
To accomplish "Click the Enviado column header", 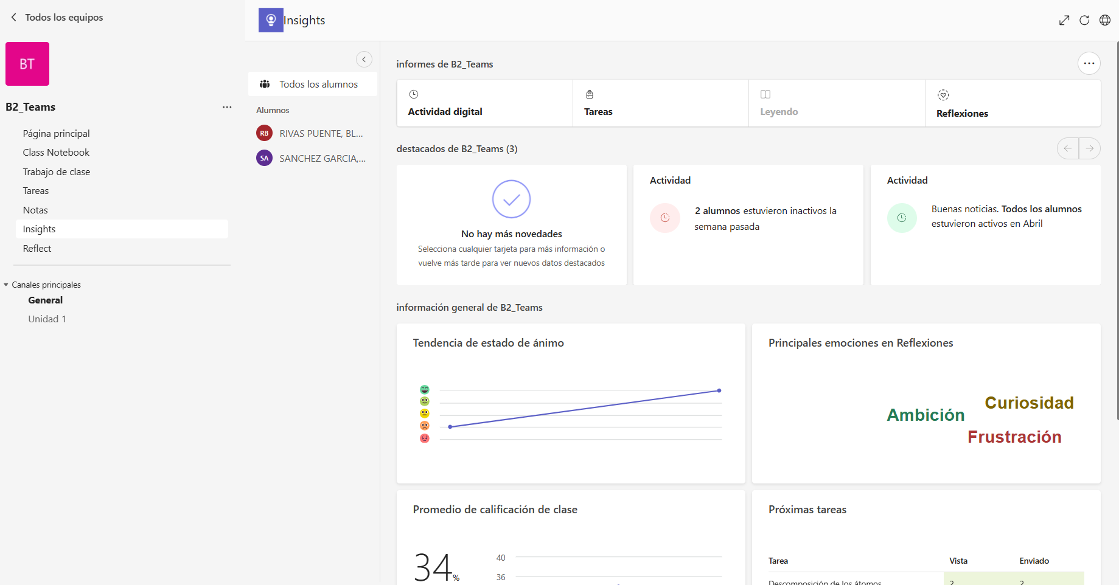I will 1034,561.
